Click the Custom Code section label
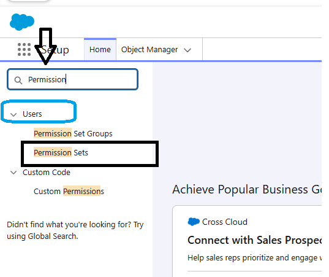 click(47, 172)
